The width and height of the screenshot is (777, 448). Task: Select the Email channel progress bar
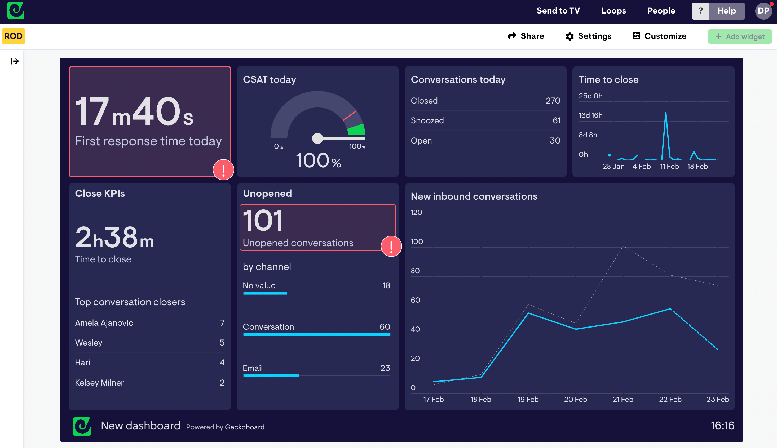pos(271,375)
